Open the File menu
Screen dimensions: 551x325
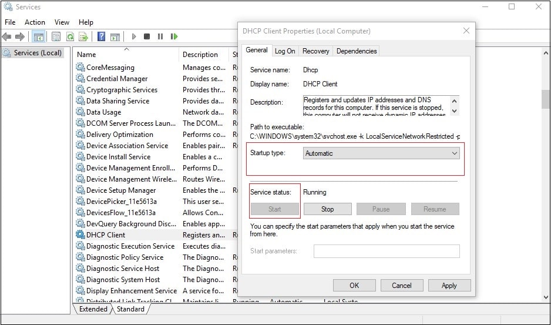pos(10,22)
